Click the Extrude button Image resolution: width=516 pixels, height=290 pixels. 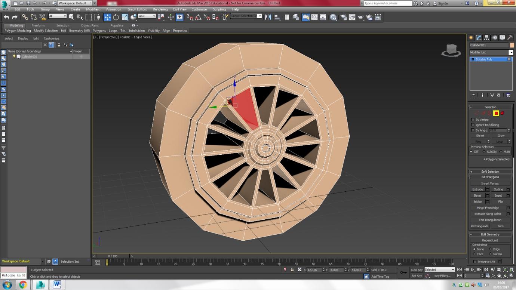477,189
